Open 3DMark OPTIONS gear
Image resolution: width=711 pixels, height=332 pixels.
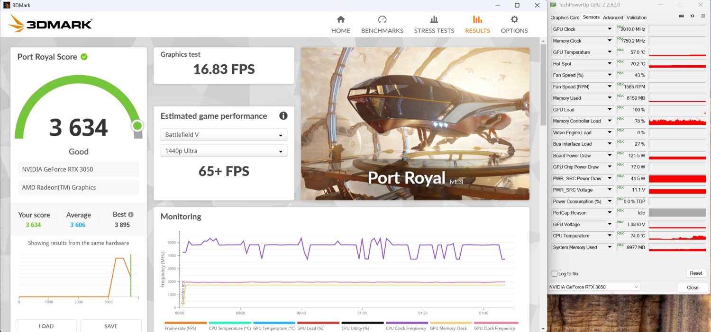coord(514,25)
